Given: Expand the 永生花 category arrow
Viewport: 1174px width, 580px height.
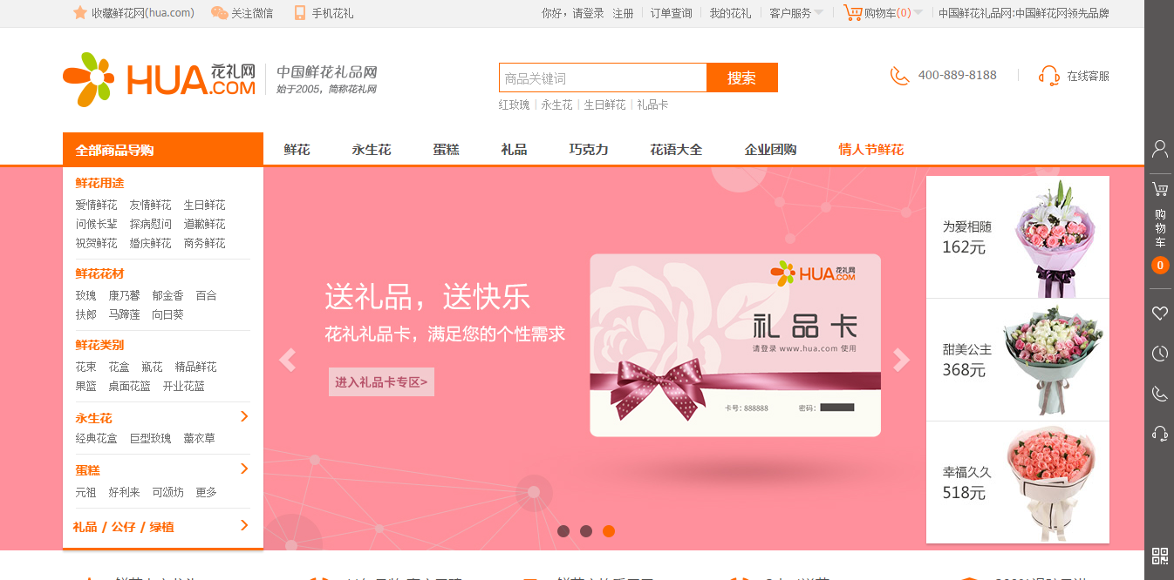Looking at the screenshot, I should (244, 416).
